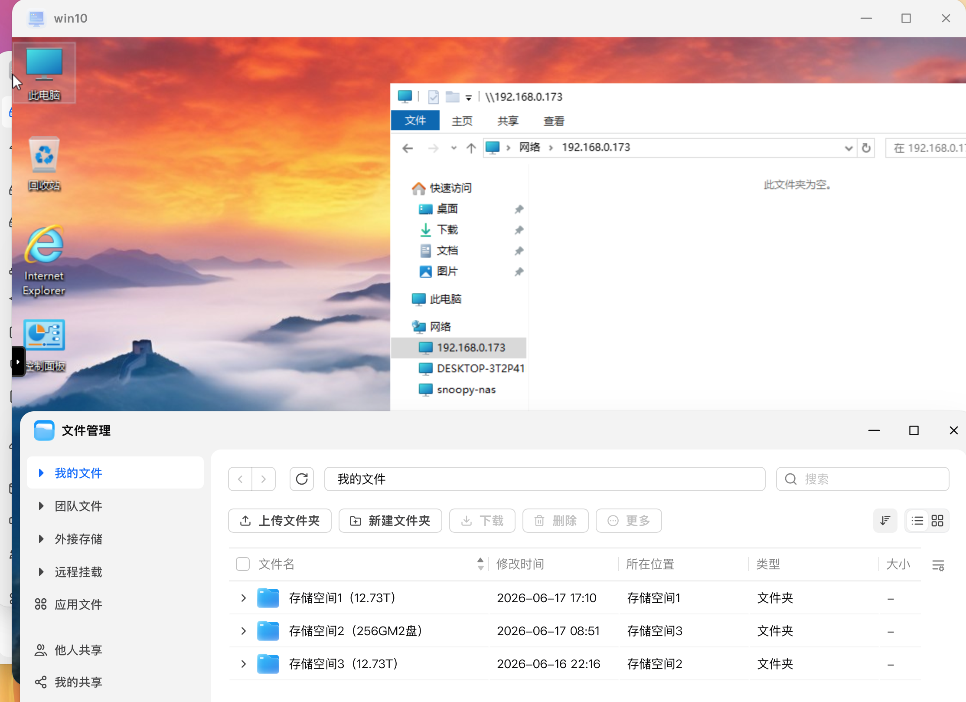The width and height of the screenshot is (966, 702).
Task: Open the 控制面板 control panel icon
Action: pyautogui.click(x=44, y=346)
